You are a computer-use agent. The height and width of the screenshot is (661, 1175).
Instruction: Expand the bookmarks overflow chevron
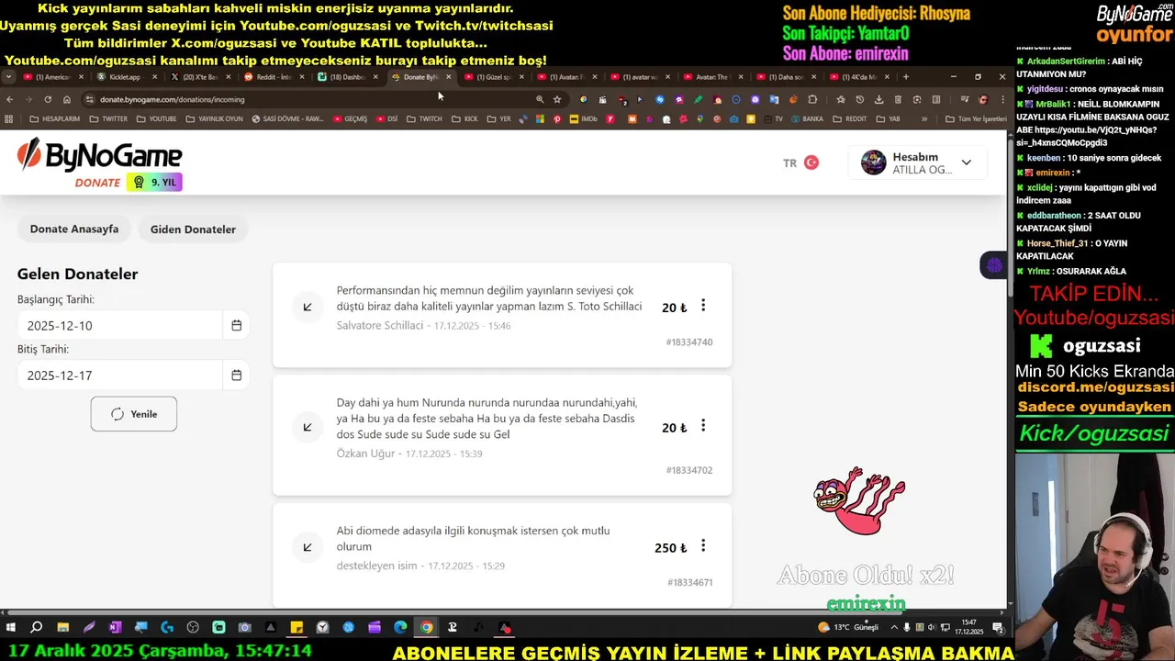[924, 118]
